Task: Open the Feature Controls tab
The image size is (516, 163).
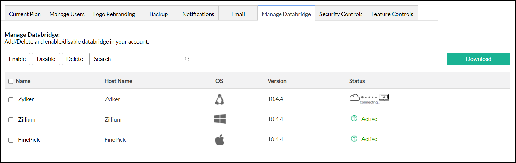Action: click(x=392, y=14)
